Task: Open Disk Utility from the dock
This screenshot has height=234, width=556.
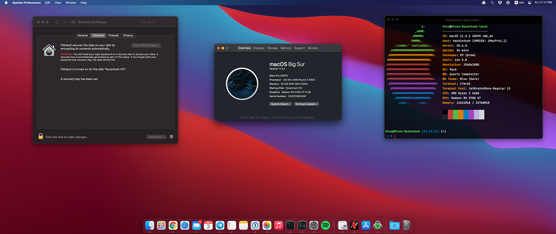Action: 342,225
